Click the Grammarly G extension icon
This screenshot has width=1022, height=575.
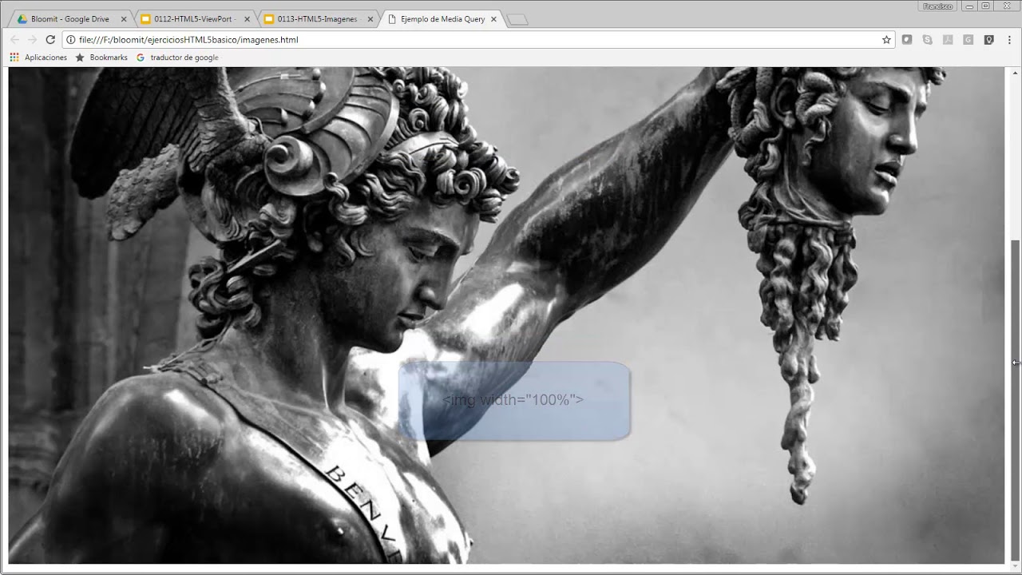pos(968,39)
